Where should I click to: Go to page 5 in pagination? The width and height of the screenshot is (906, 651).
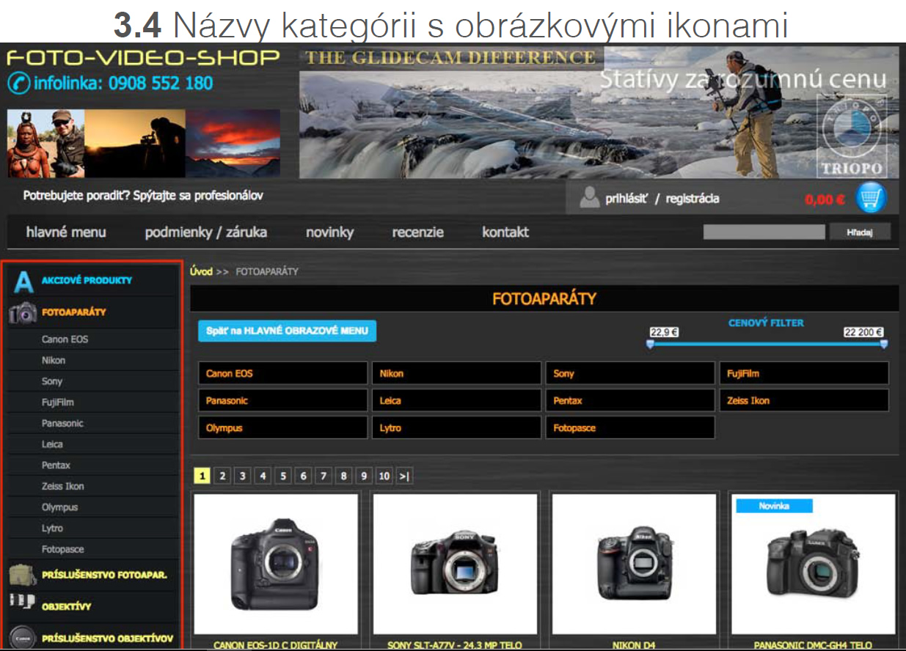click(x=283, y=477)
